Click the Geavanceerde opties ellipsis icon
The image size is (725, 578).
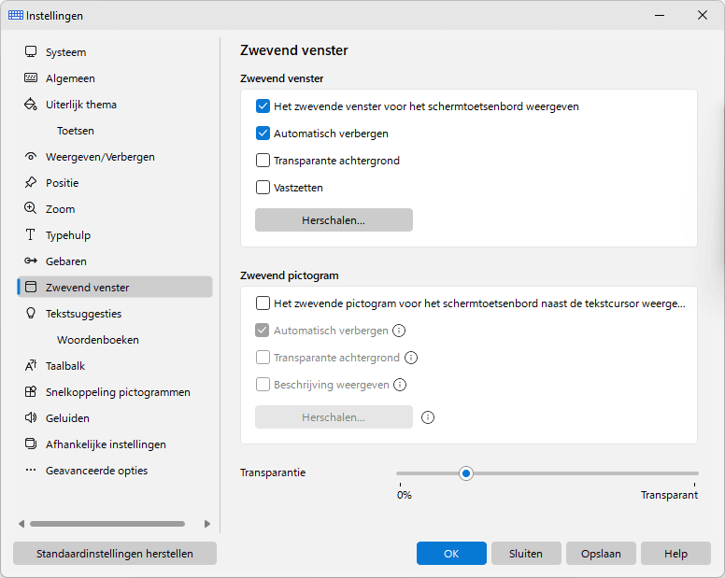[31, 470]
